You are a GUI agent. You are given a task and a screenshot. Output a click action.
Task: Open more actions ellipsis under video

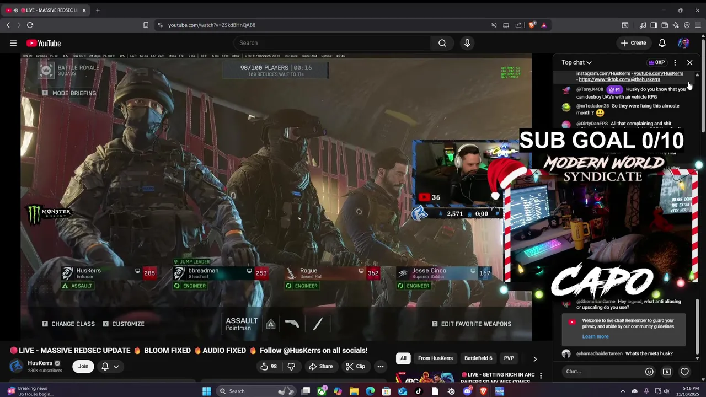[380, 366]
